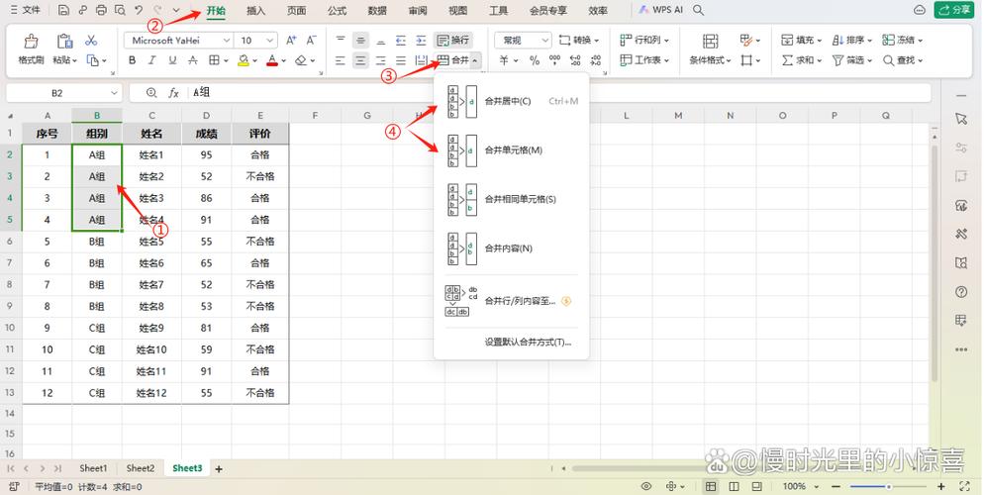Image resolution: width=984 pixels, height=495 pixels.
Task: Toggle middle vertical alignment
Action: [x=360, y=41]
